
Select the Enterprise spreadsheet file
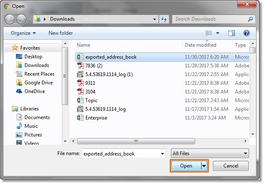pos(162,118)
